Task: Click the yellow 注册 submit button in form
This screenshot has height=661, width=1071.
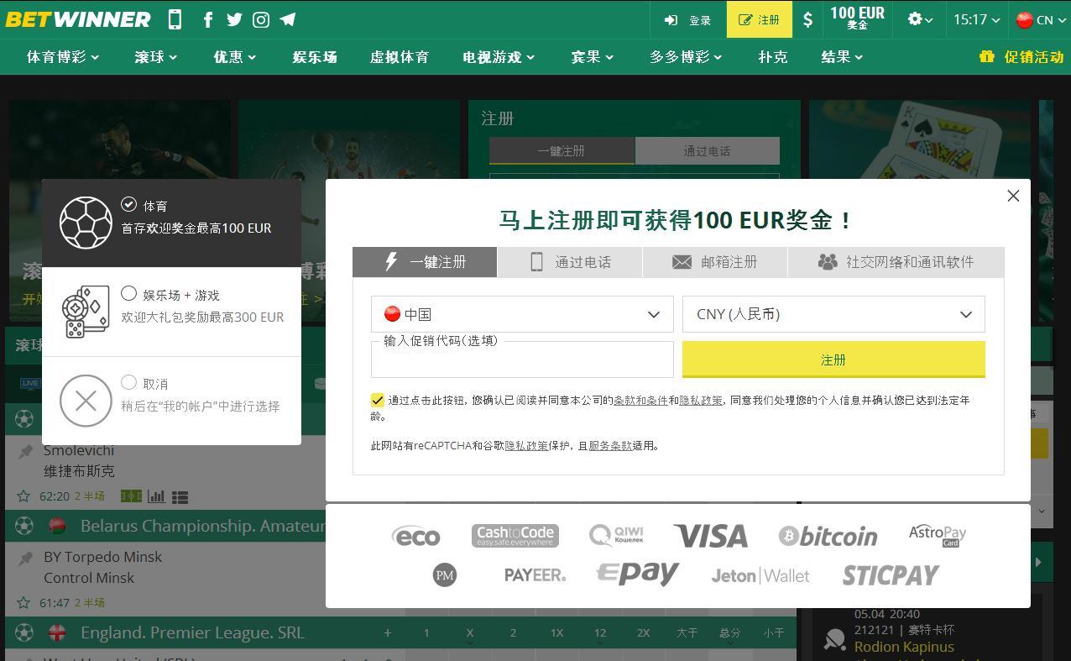Action: pyautogui.click(x=833, y=359)
